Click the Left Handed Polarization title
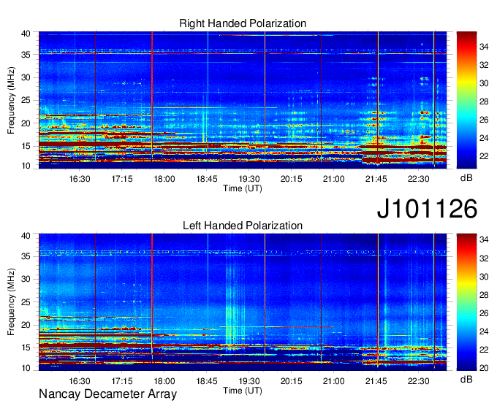The width and height of the screenshot is (497, 403). click(243, 226)
